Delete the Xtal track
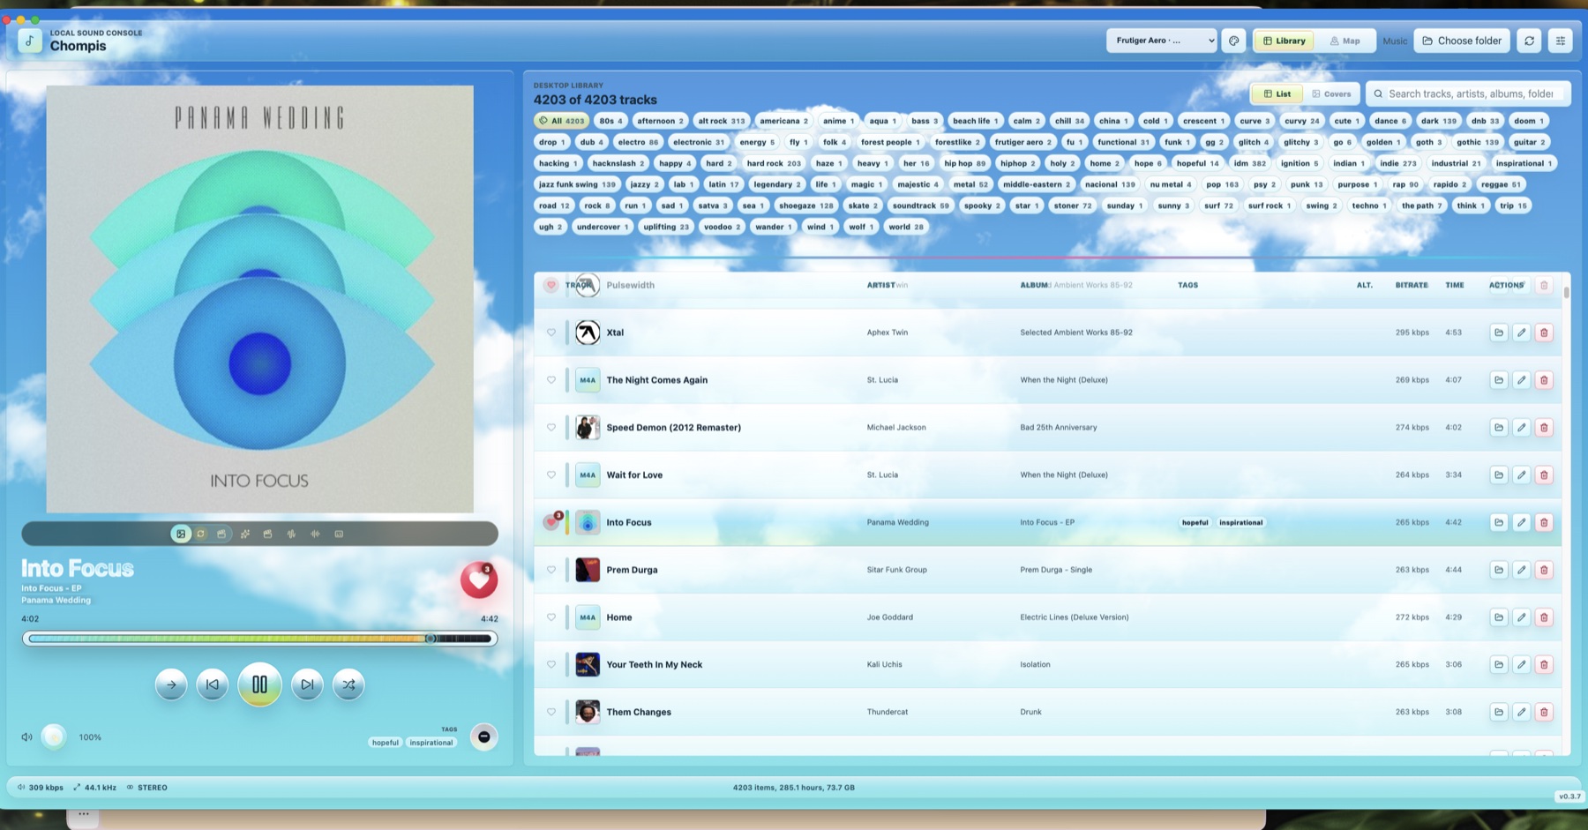1588x830 pixels. (1544, 333)
